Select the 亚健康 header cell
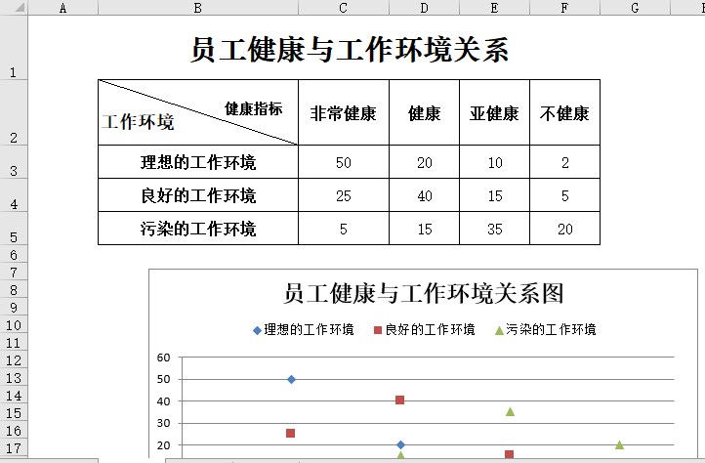The width and height of the screenshot is (705, 463). pyautogui.click(x=494, y=113)
